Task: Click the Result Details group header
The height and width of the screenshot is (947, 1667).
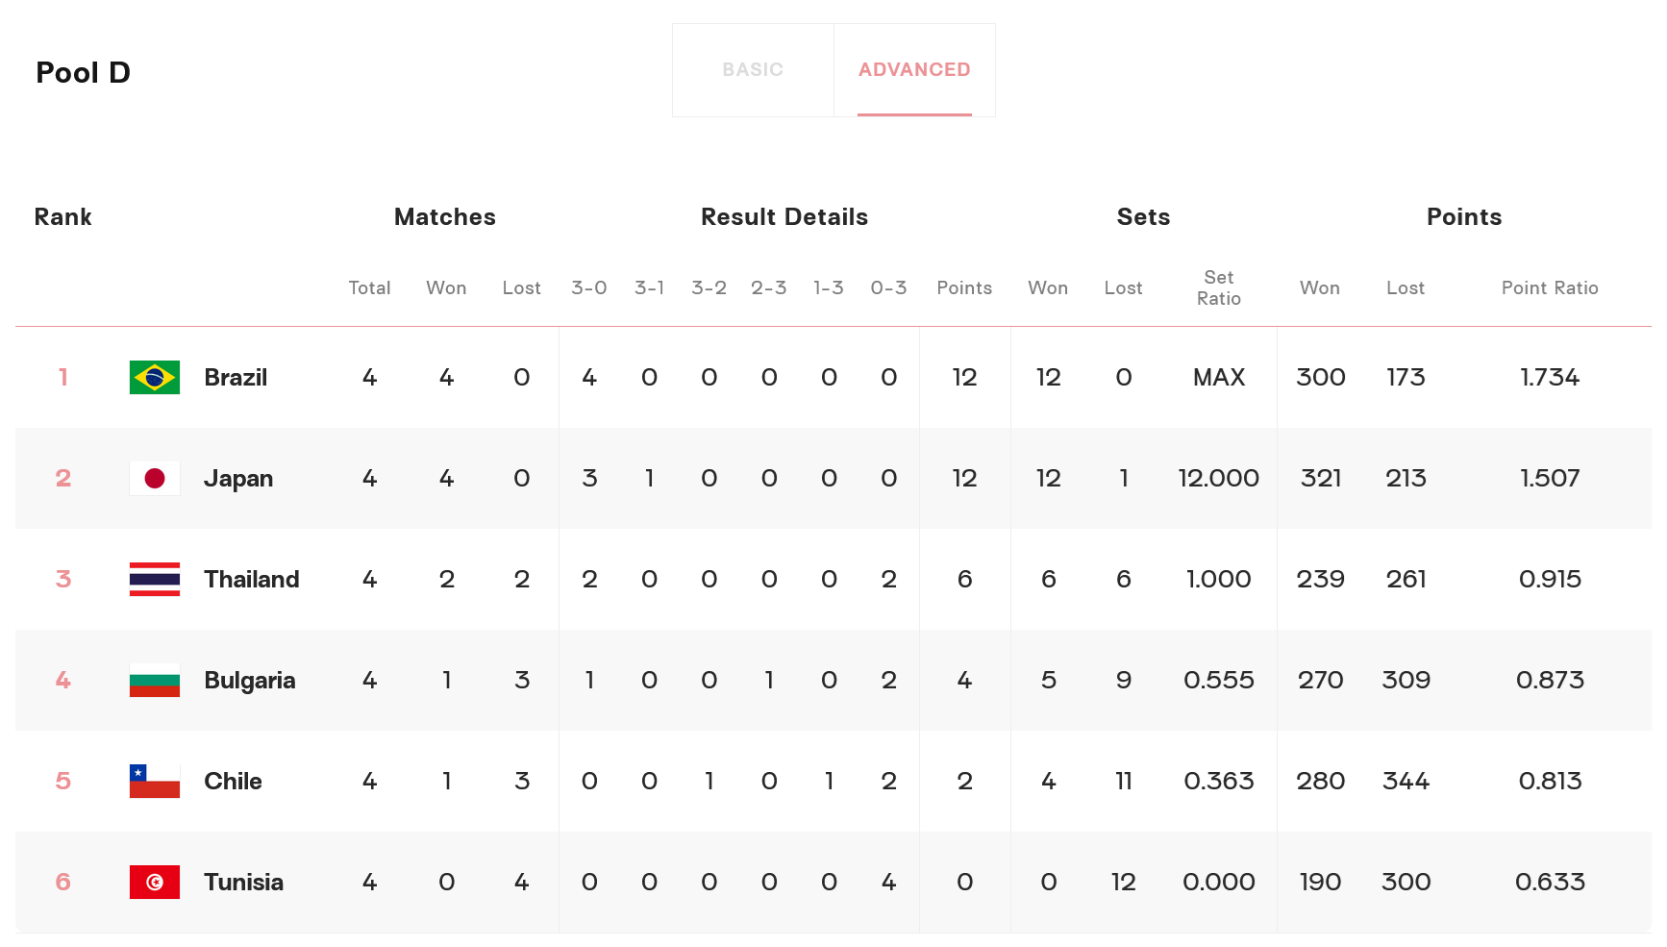Action: [784, 217]
